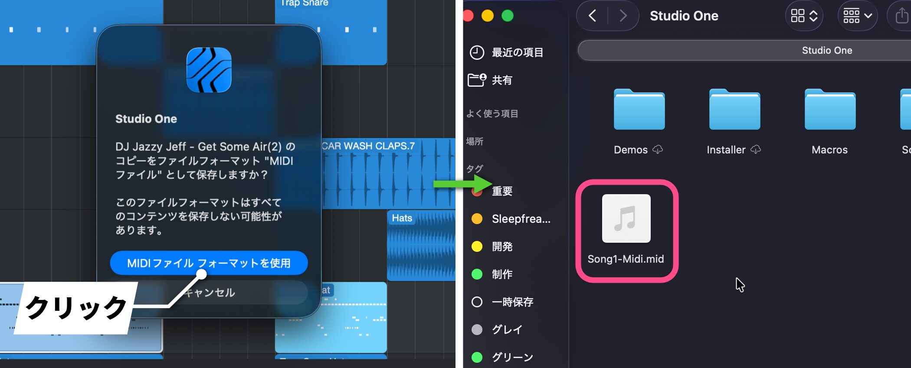The height and width of the screenshot is (368, 911).
Task: Select the 一時保存 tag
Action: click(512, 302)
